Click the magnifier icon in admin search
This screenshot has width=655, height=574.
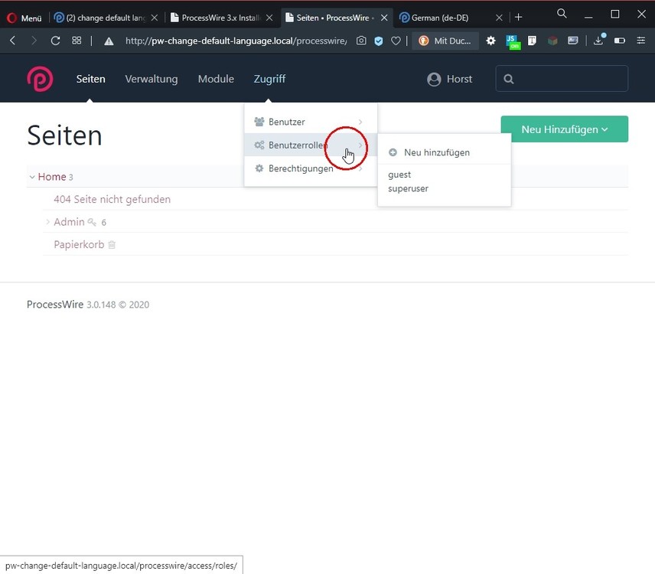coord(510,79)
